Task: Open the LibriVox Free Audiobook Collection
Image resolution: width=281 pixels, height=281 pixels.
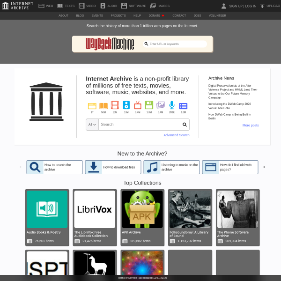Action: click(x=95, y=218)
